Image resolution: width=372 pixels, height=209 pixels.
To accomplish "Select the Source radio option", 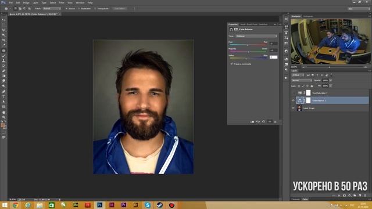I will click(67, 9).
